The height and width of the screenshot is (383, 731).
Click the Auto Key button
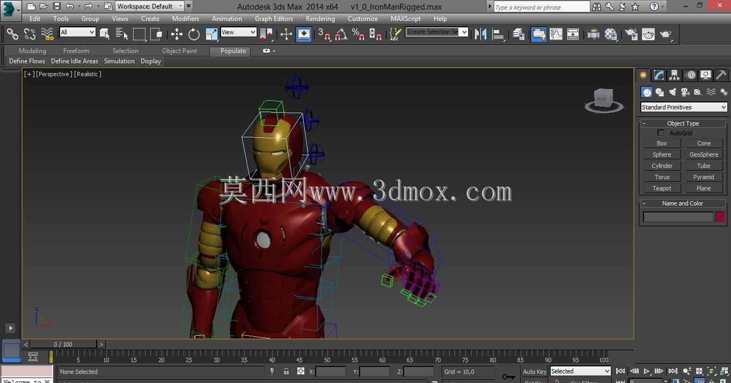coord(534,371)
